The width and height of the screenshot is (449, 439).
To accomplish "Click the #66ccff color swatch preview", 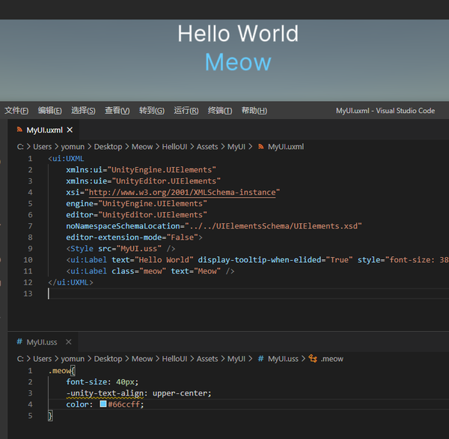I will click(x=103, y=405).
